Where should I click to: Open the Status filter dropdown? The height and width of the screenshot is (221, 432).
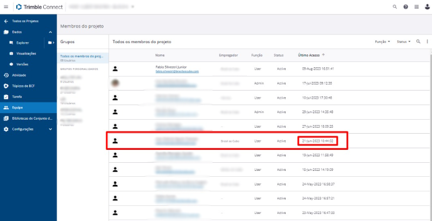point(404,42)
